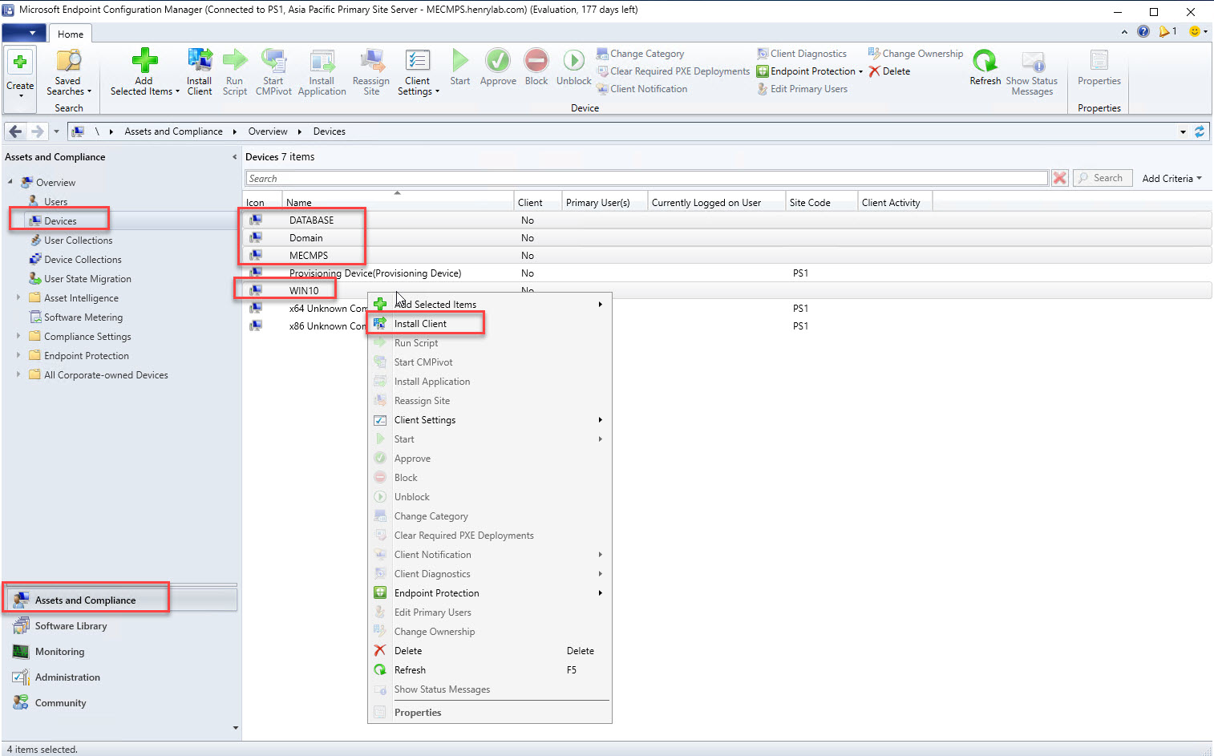Click the Delete icon in the ribbon
1214x756 pixels.
coord(875,71)
